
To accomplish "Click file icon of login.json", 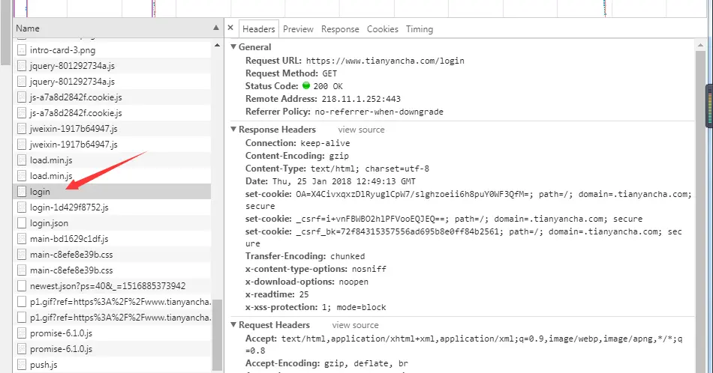I will coord(21,223).
